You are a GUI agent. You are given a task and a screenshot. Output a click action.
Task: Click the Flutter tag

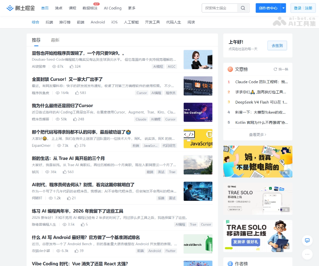170,251
